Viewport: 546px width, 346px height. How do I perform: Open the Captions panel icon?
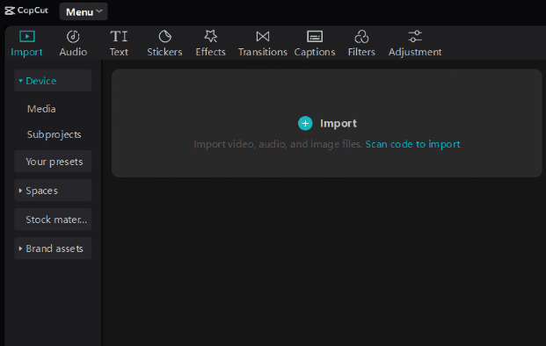tap(315, 37)
